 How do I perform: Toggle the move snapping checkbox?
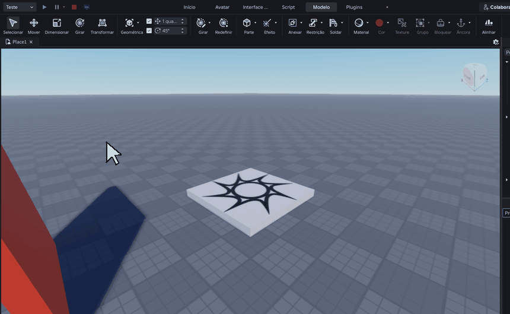click(149, 21)
